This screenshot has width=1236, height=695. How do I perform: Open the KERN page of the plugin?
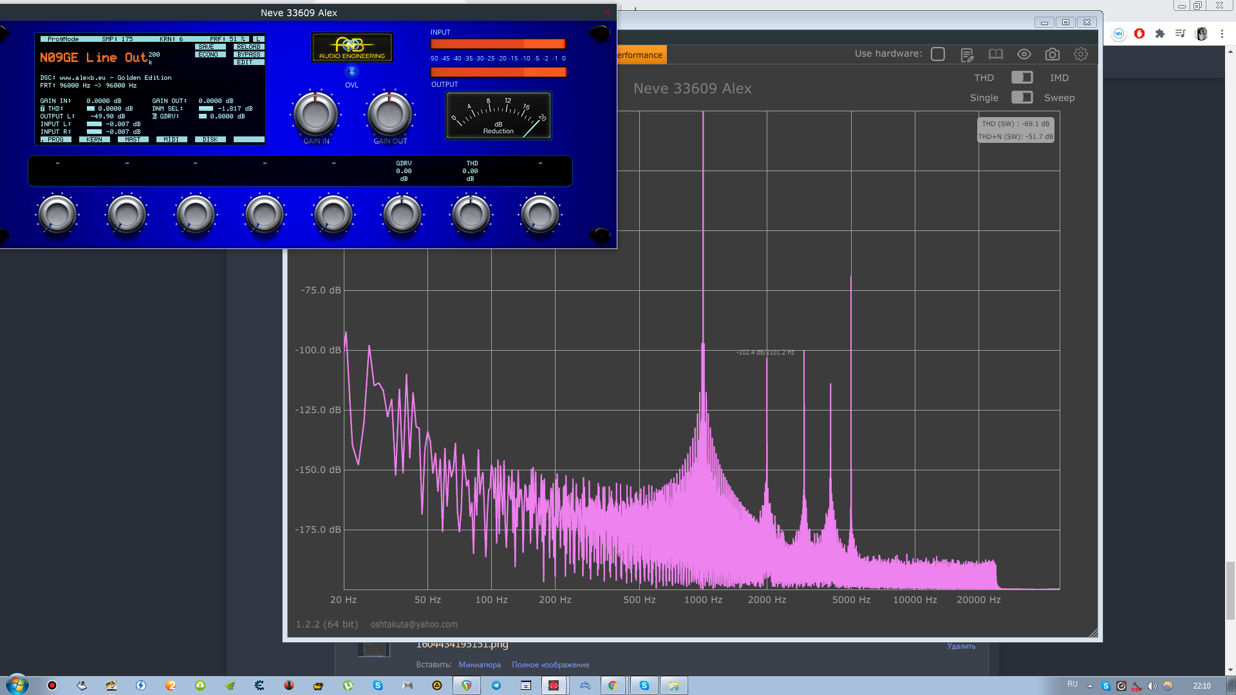(x=94, y=140)
